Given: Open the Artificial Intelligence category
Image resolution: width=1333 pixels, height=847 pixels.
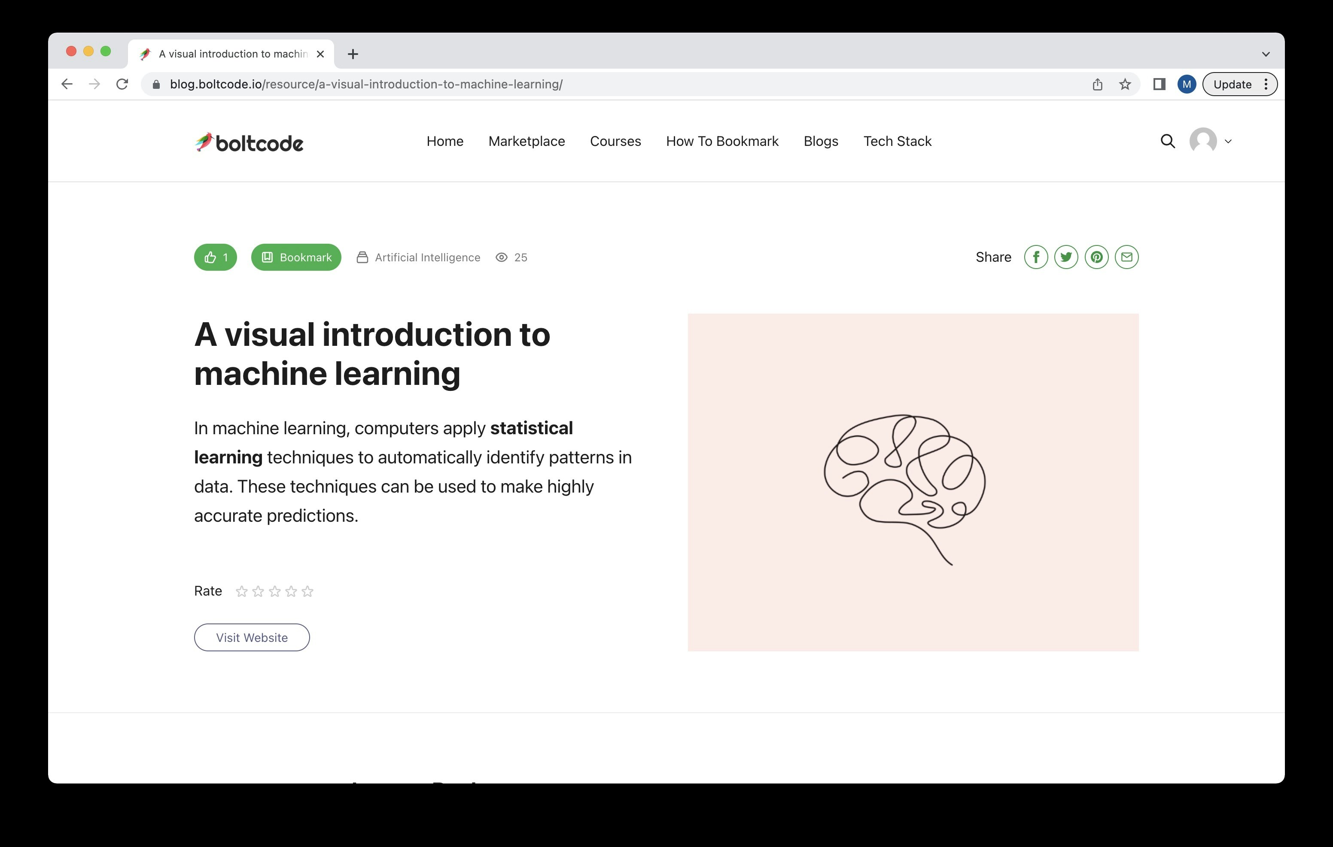Looking at the screenshot, I should click(x=419, y=257).
